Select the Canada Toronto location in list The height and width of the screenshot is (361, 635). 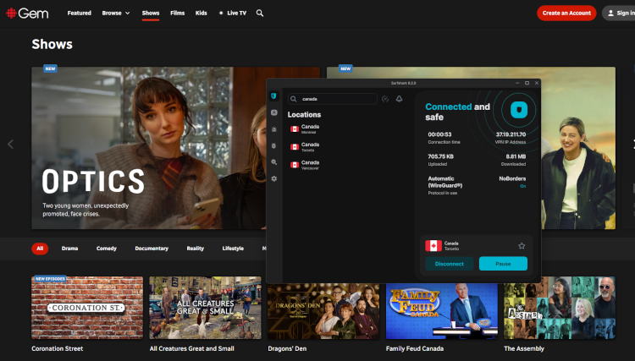(x=305, y=147)
